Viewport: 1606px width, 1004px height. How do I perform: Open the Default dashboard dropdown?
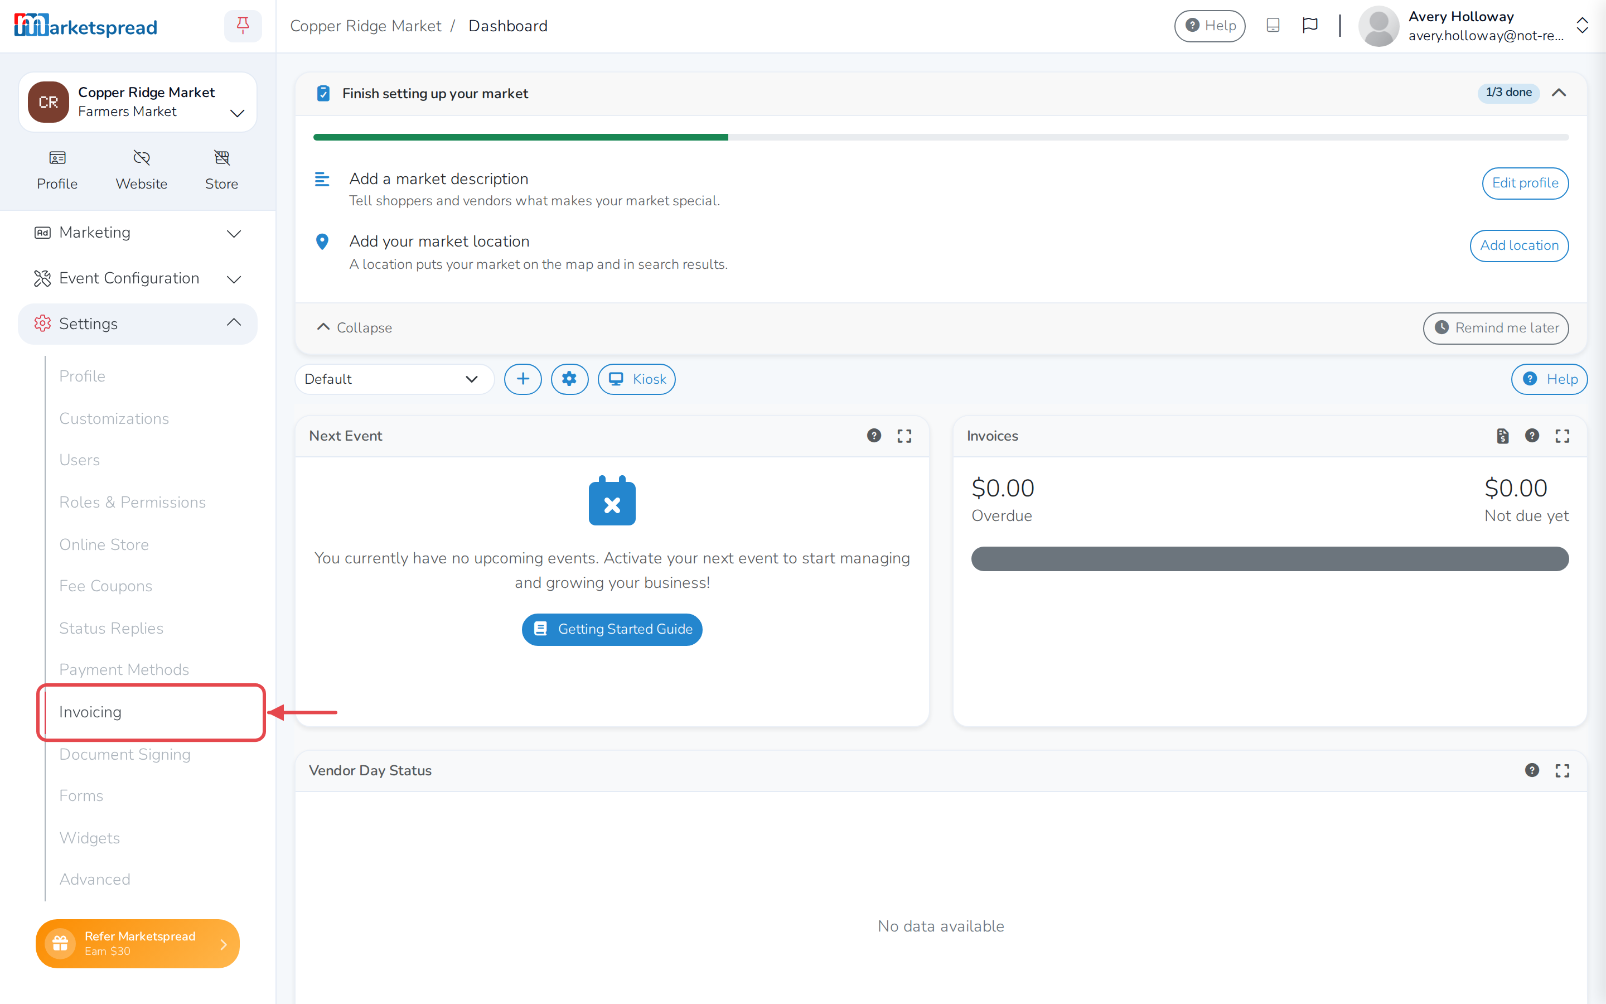(394, 379)
